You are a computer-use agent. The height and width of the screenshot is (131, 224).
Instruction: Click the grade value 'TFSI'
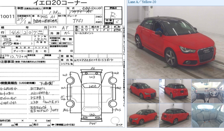(78, 21)
